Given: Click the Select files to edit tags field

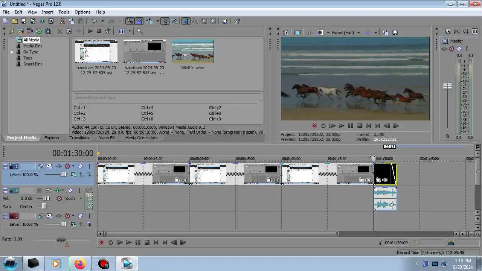Looking at the screenshot, I should pos(168,97).
